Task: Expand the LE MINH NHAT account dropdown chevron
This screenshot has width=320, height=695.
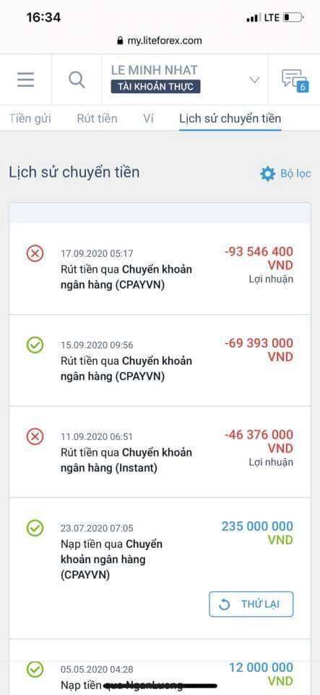Action: pos(254,80)
